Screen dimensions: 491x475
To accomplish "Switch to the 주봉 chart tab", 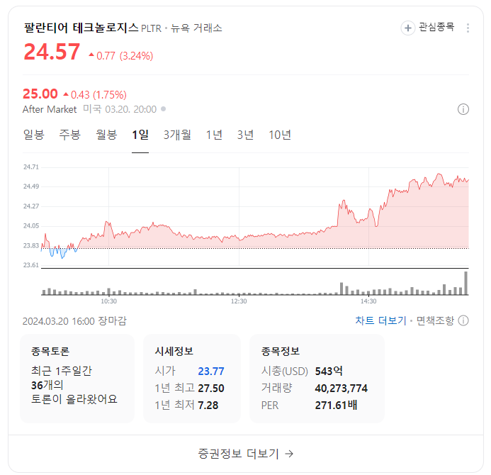I will [70, 135].
